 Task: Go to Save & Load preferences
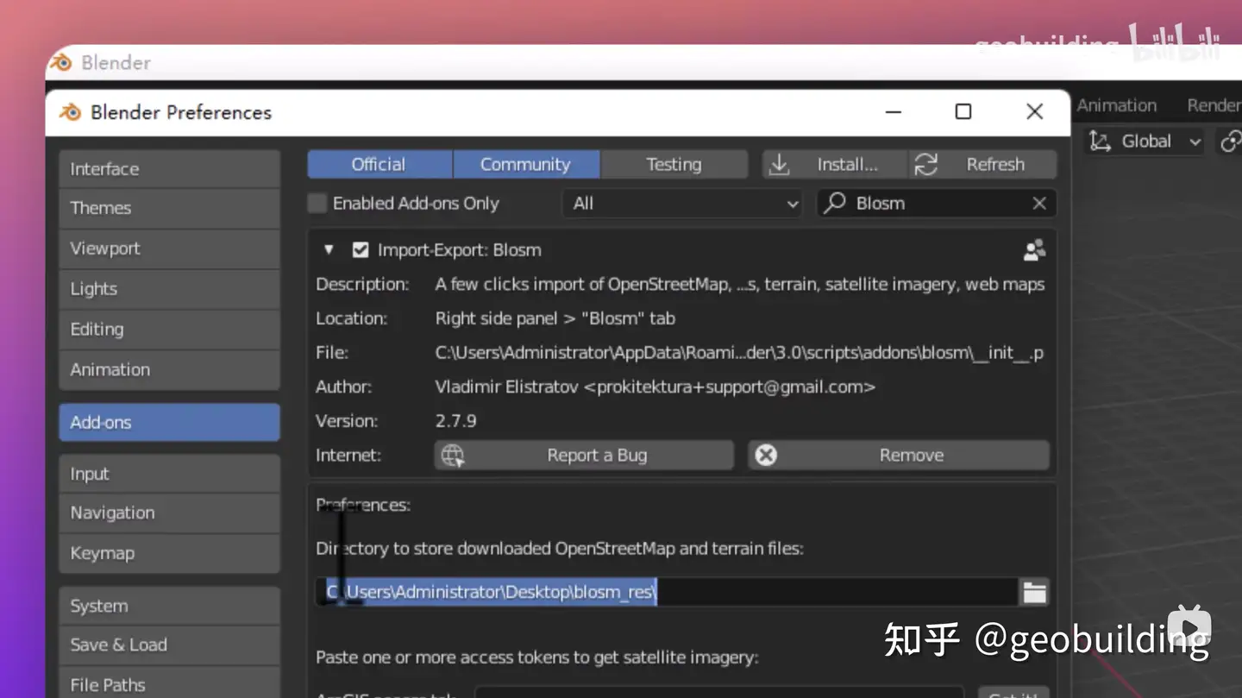click(x=169, y=645)
